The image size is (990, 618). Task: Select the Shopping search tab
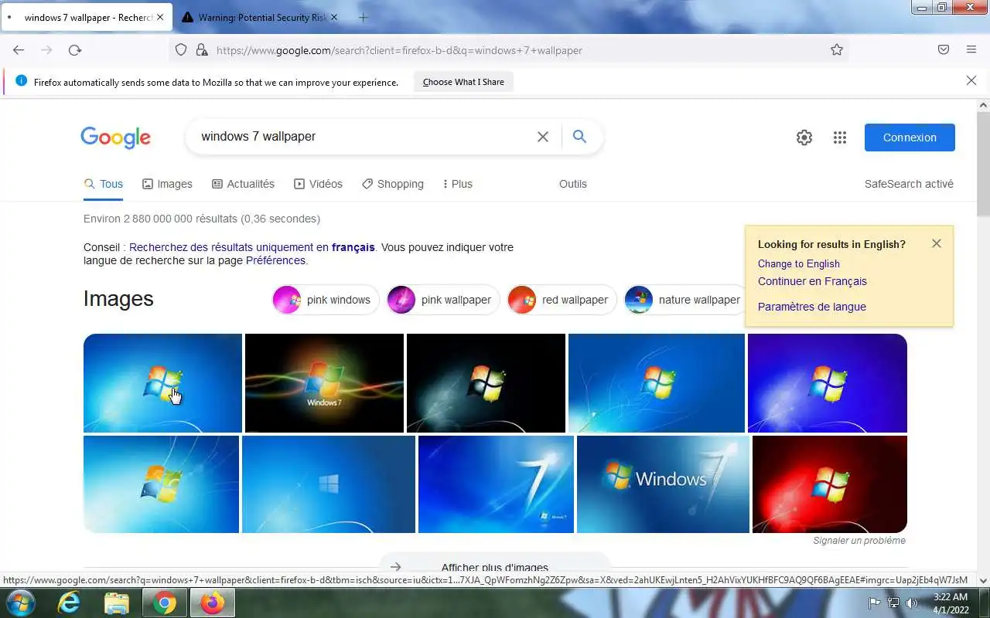(392, 184)
